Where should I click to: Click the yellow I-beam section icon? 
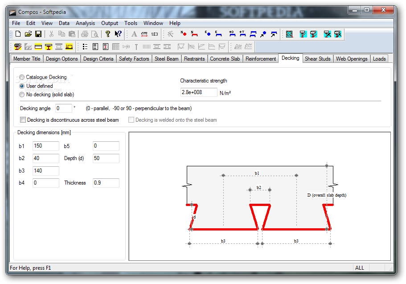(49, 47)
